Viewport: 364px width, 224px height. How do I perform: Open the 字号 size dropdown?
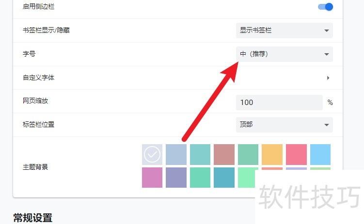(x=284, y=54)
